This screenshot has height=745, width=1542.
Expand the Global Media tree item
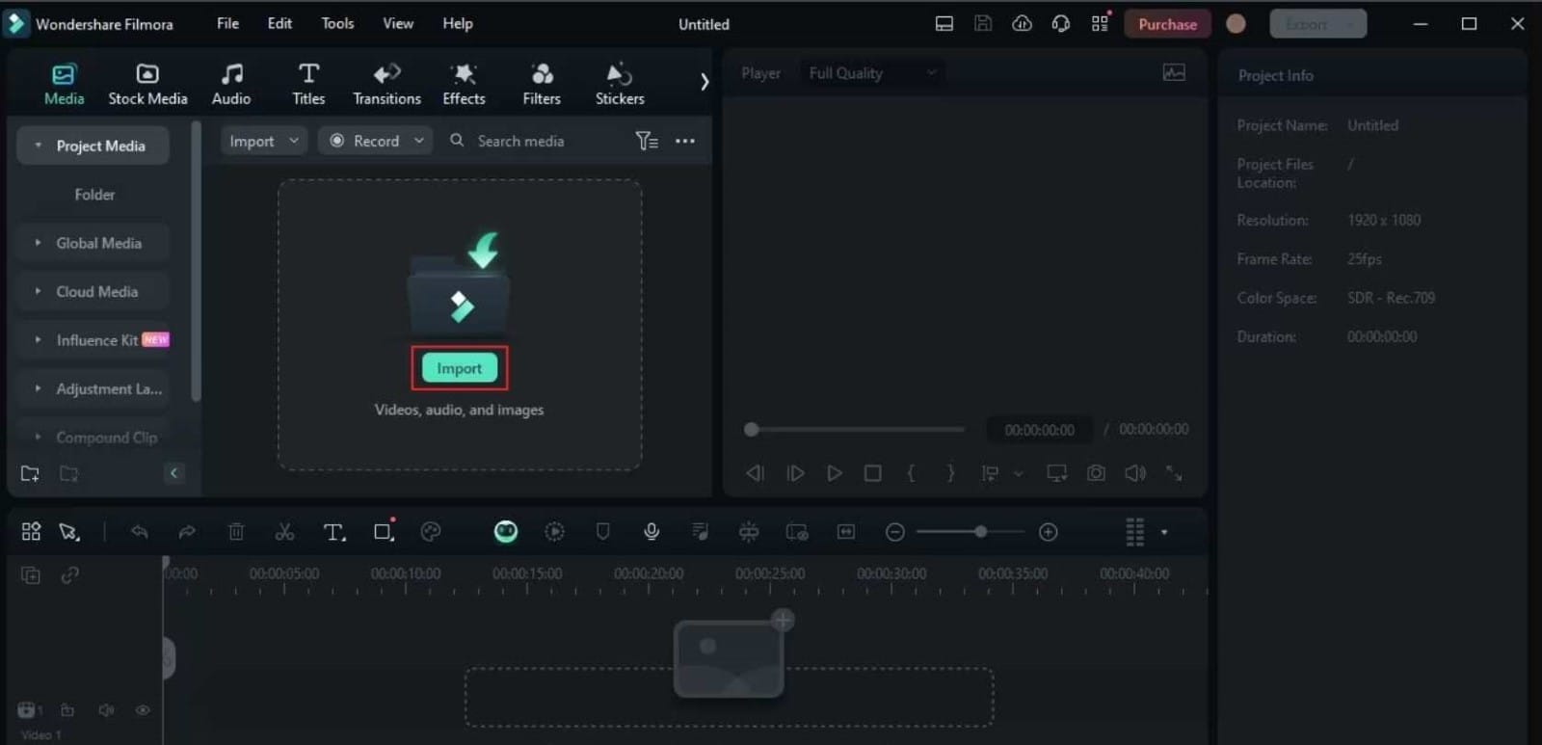tap(38, 243)
